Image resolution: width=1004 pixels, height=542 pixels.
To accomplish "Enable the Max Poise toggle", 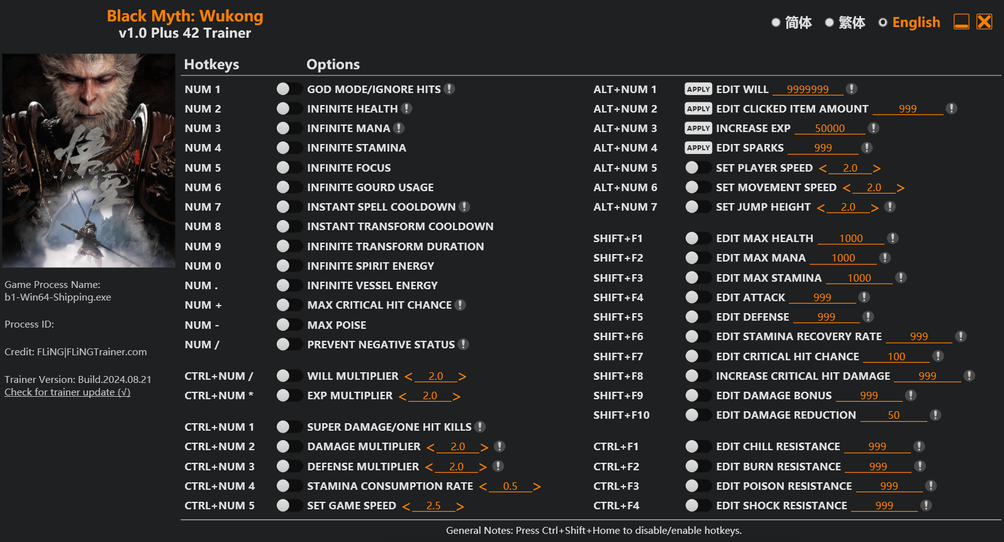I will [289, 325].
